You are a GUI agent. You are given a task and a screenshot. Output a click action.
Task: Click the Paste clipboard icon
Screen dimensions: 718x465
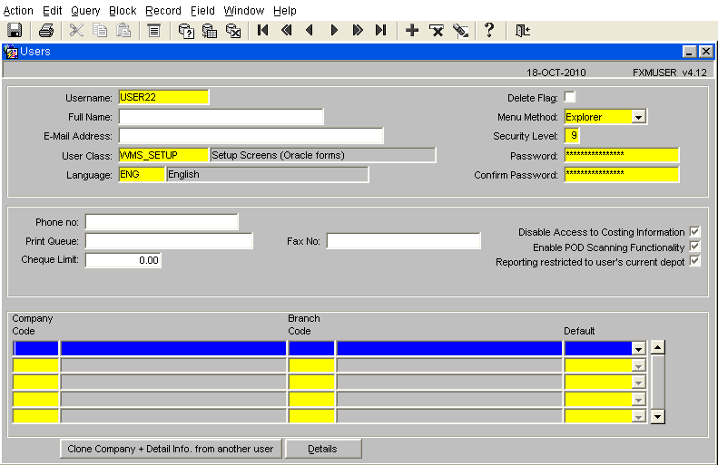click(x=123, y=31)
